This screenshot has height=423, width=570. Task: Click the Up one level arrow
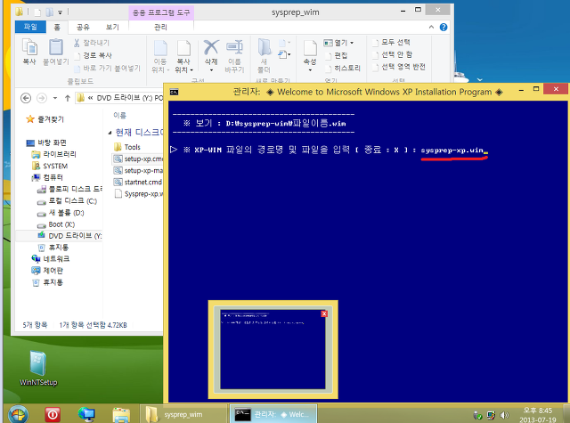tap(68, 98)
